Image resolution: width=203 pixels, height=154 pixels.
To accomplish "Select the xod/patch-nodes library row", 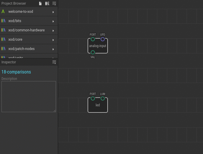I will coord(29,49).
